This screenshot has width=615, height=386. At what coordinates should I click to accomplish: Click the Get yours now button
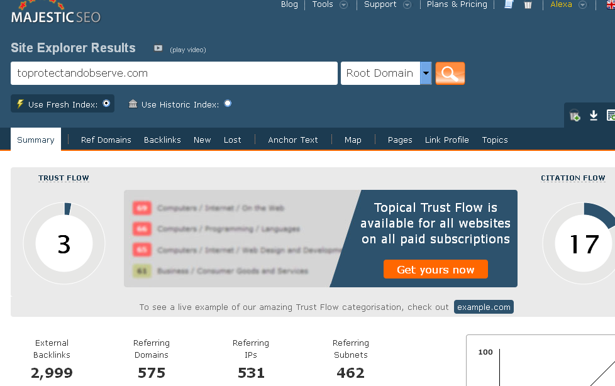436,270
